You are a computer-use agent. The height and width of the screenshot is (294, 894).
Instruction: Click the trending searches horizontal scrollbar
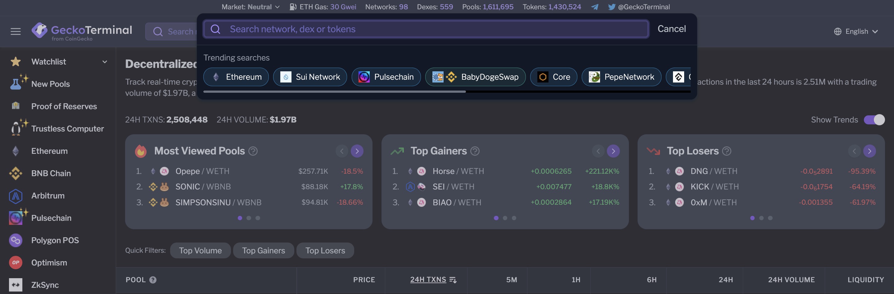click(335, 91)
